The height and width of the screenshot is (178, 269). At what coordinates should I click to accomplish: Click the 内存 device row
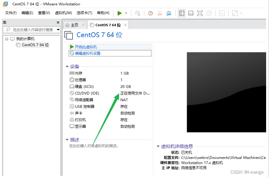tap(110, 73)
